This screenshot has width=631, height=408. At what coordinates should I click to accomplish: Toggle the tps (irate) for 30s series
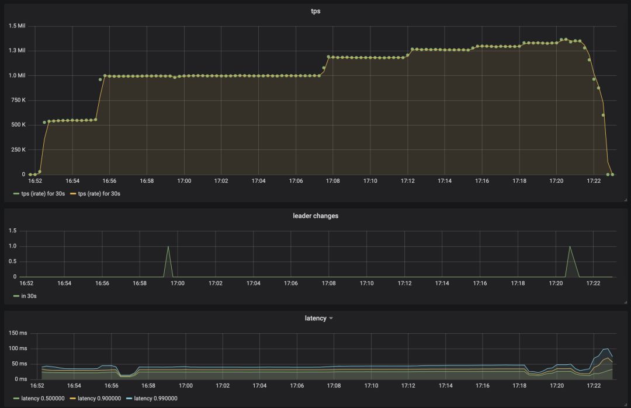[x=43, y=193]
